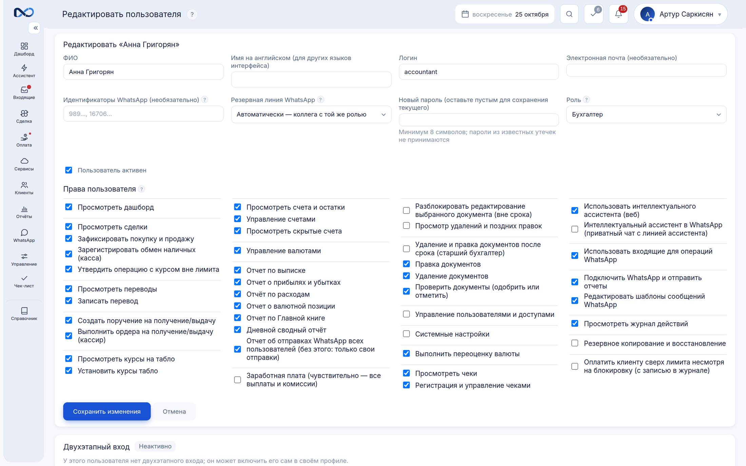Expand Резервная линия WhatsApp dropdown

311,115
